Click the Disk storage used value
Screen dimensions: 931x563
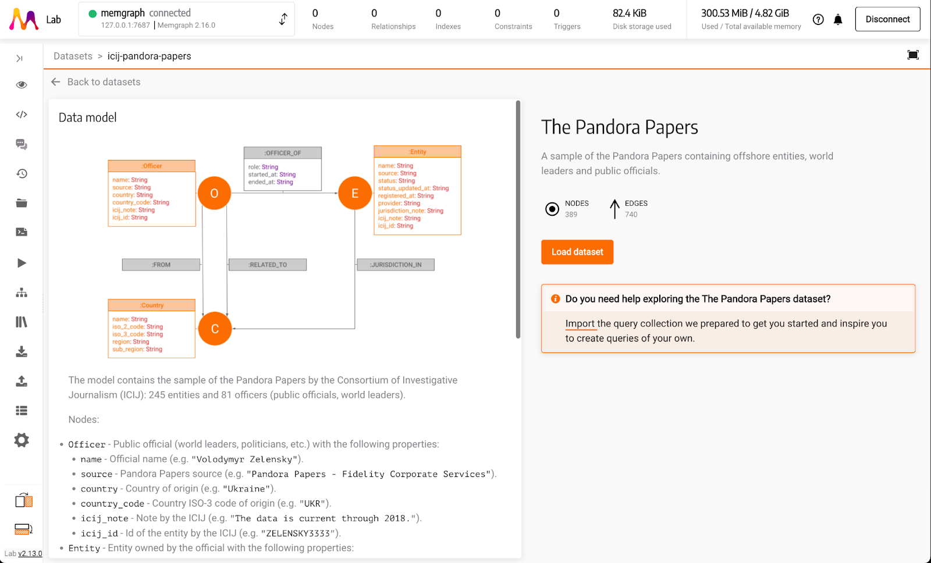coord(630,13)
